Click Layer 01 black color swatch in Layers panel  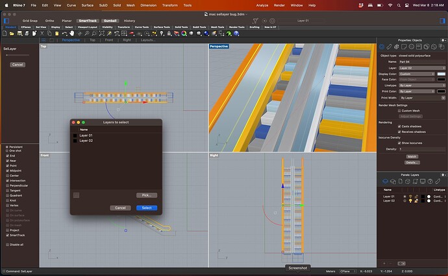coord(423,196)
